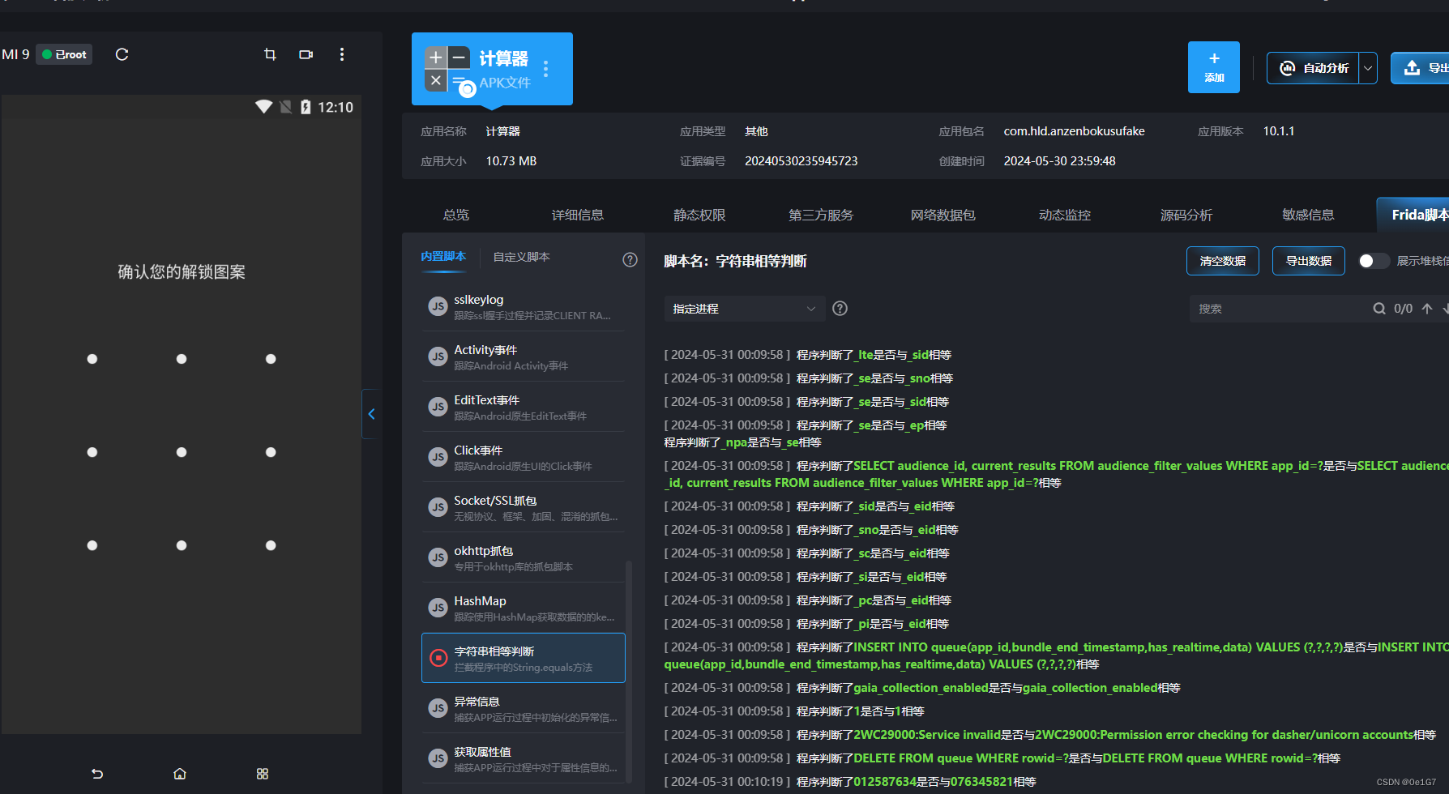Click the help icon beside 指定进程
This screenshot has height=794, width=1449.
pos(840,309)
